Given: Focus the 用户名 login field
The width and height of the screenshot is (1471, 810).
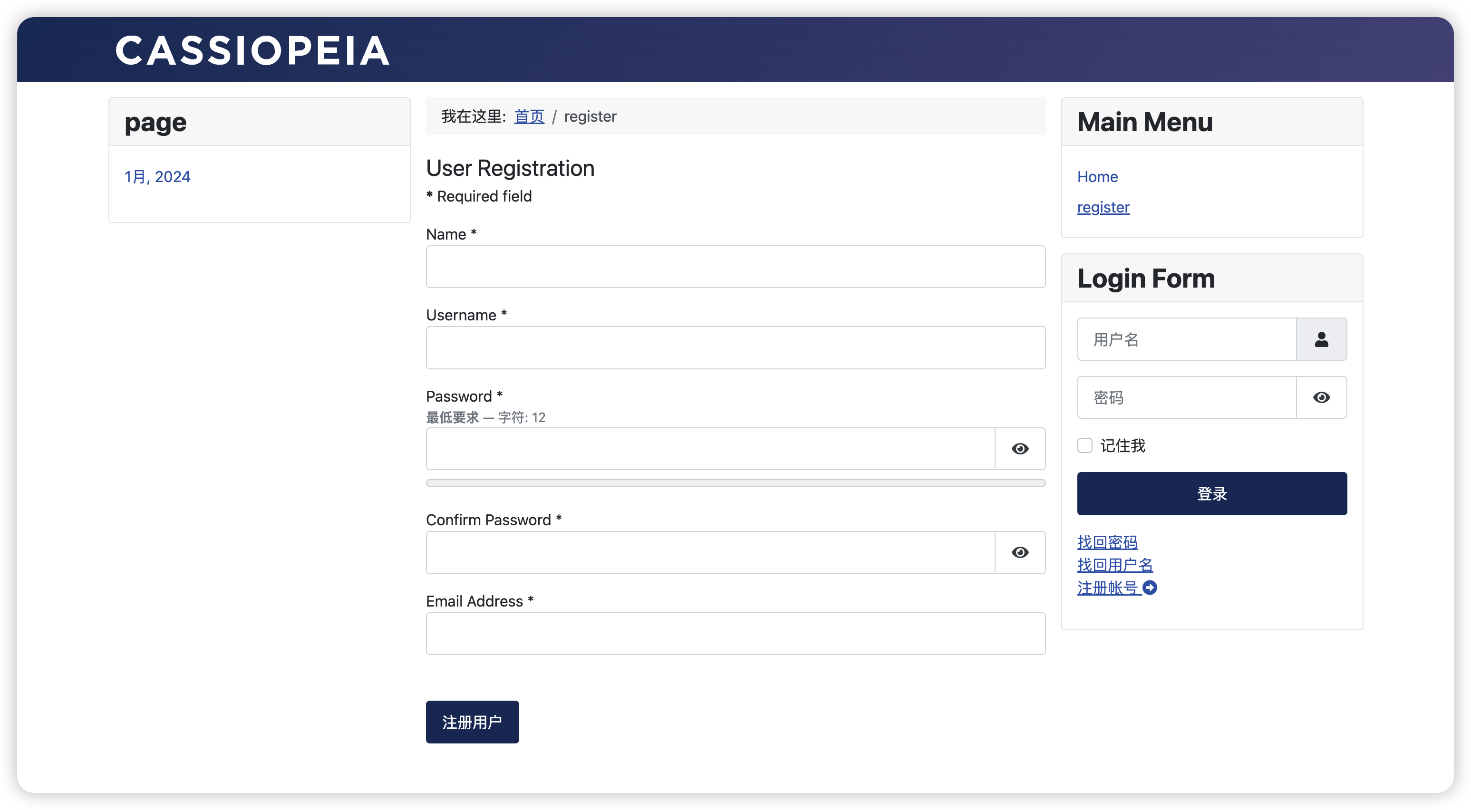Looking at the screenshot, I should pos(1187,339).
